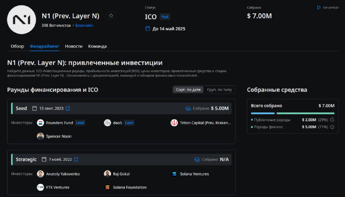
Task: Click the bug report flag icon
Action: pos(319,8)
